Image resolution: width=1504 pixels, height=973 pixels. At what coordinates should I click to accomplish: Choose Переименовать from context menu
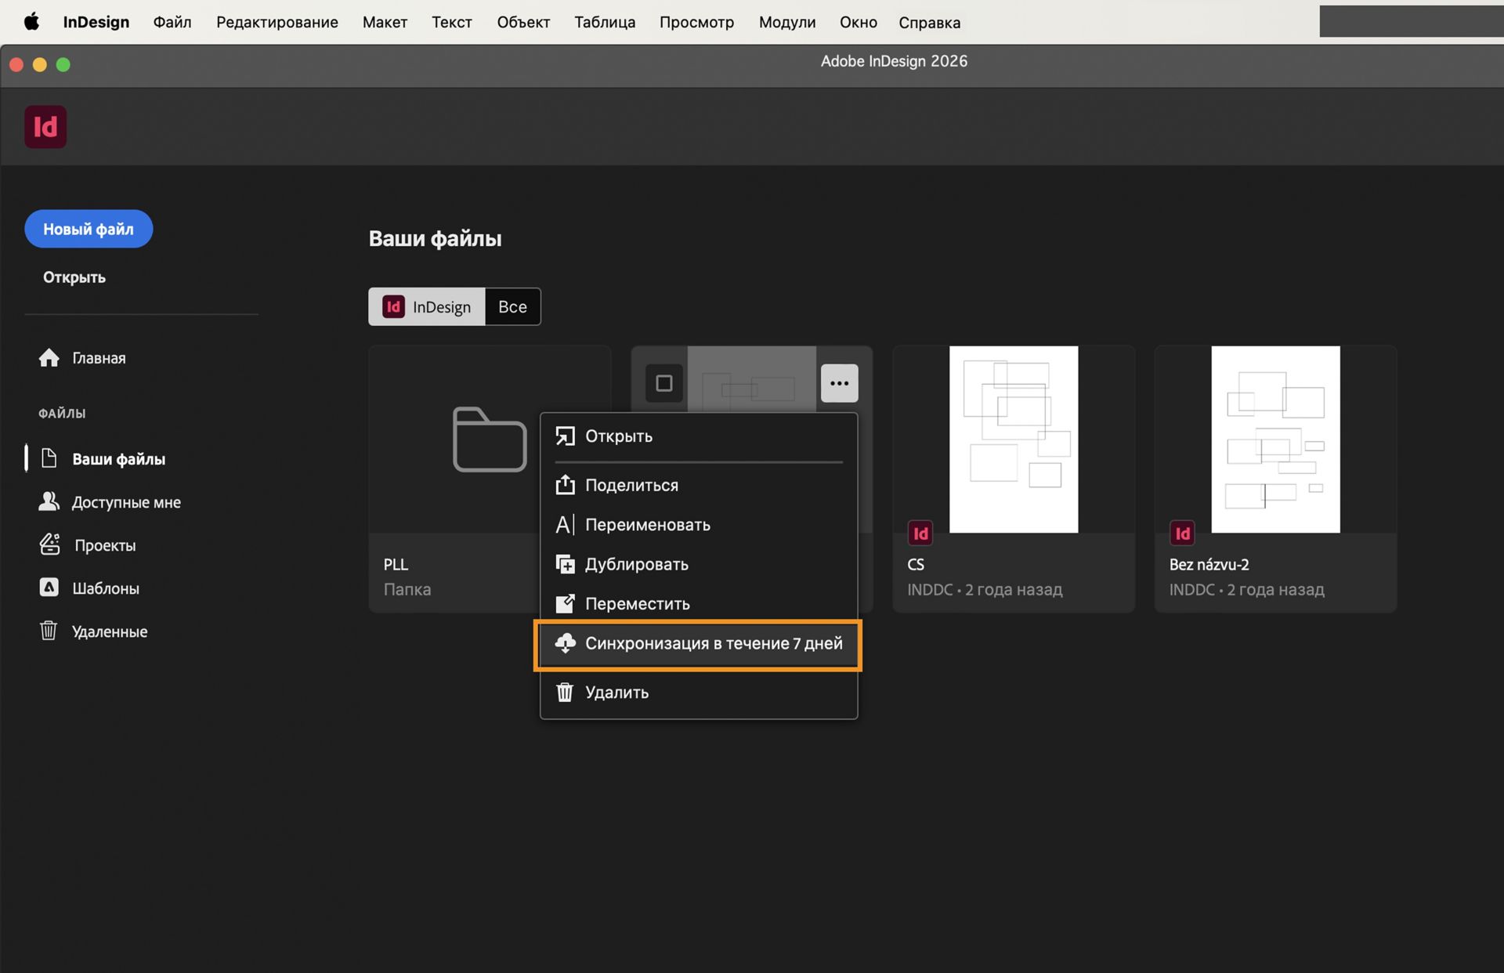tap(647, 525)
